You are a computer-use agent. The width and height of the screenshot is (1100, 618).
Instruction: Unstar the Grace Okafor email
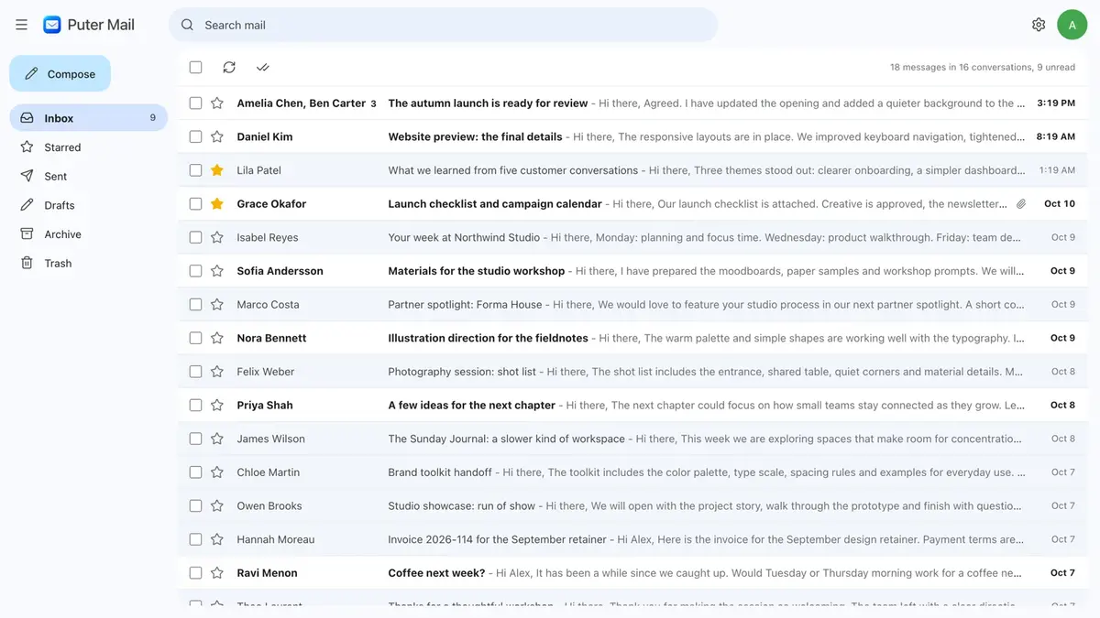217,204
